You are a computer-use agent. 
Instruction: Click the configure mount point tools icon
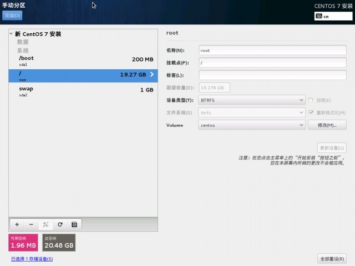pyautogui.click(x=45, y=224)
